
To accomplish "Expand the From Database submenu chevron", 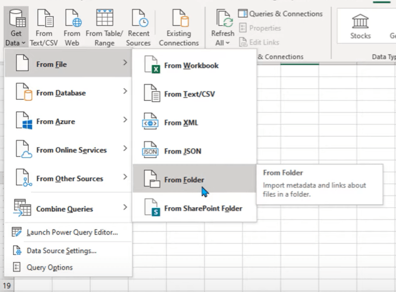I will [125, 91].
